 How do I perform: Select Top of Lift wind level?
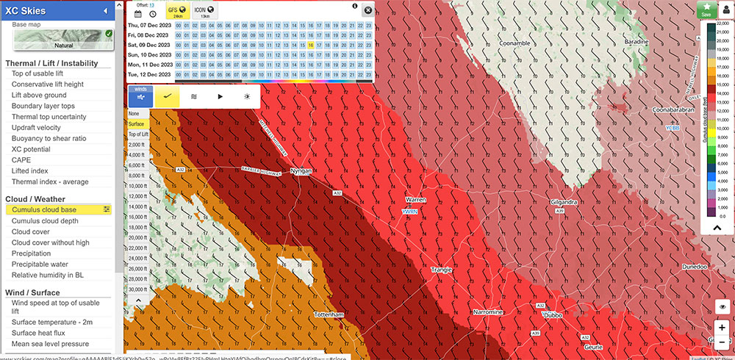click(138, 134)
